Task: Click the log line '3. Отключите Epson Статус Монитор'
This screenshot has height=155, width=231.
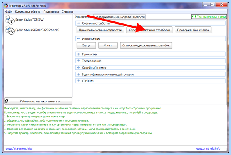Action: point(65,125)
